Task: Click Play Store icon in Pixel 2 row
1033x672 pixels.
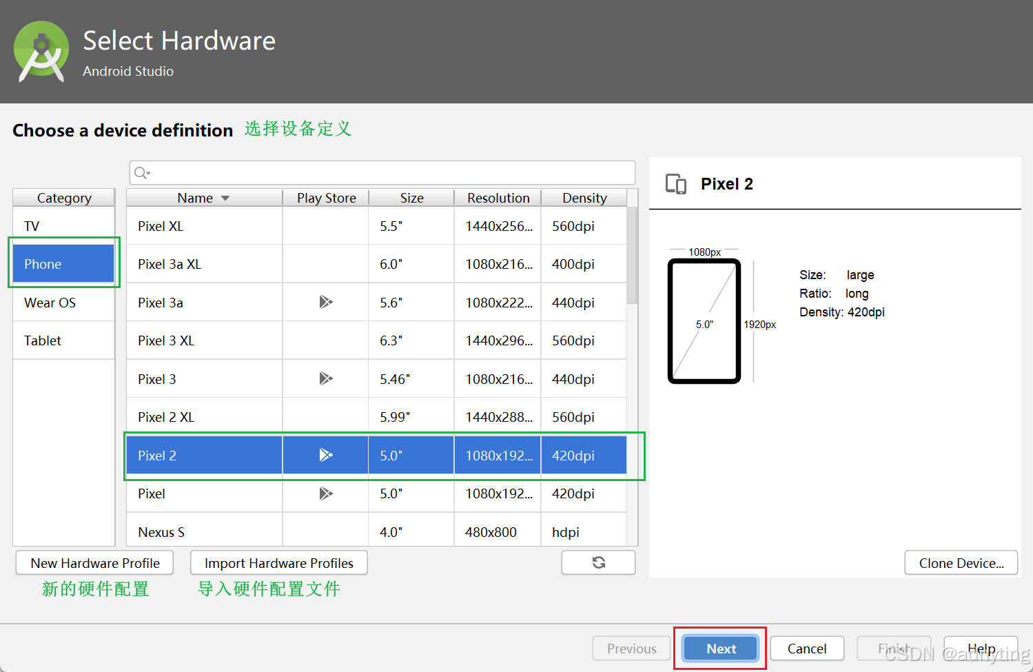Action: (x=326, y=455)
